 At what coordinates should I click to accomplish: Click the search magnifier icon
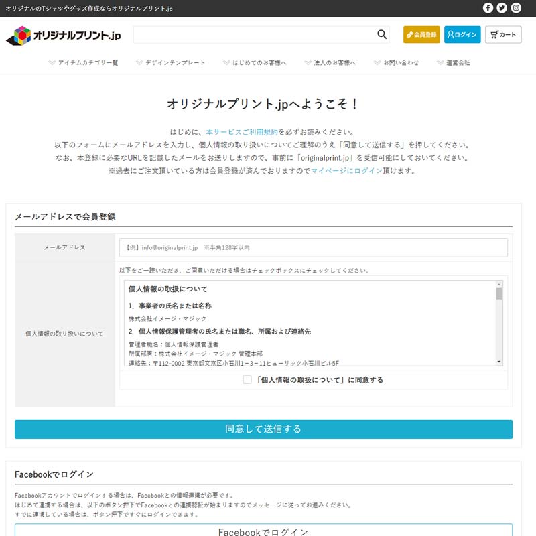tap(382, 34)
